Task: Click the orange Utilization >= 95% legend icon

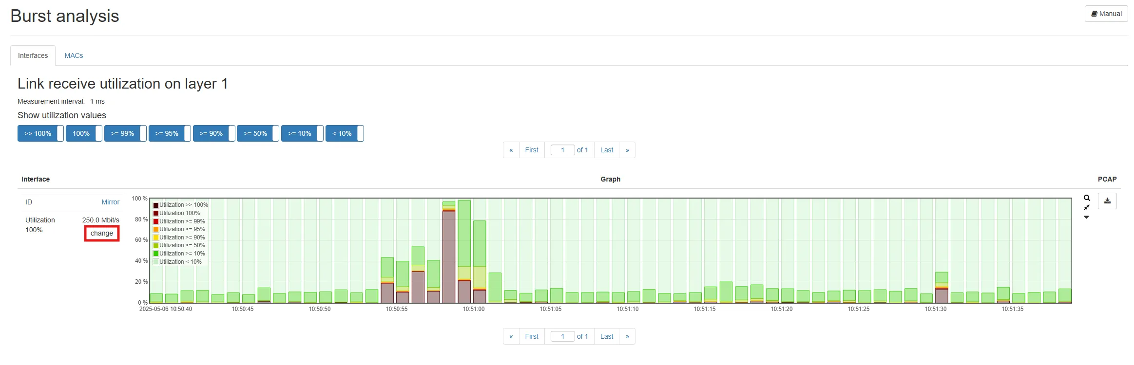Action: (156, 229)
